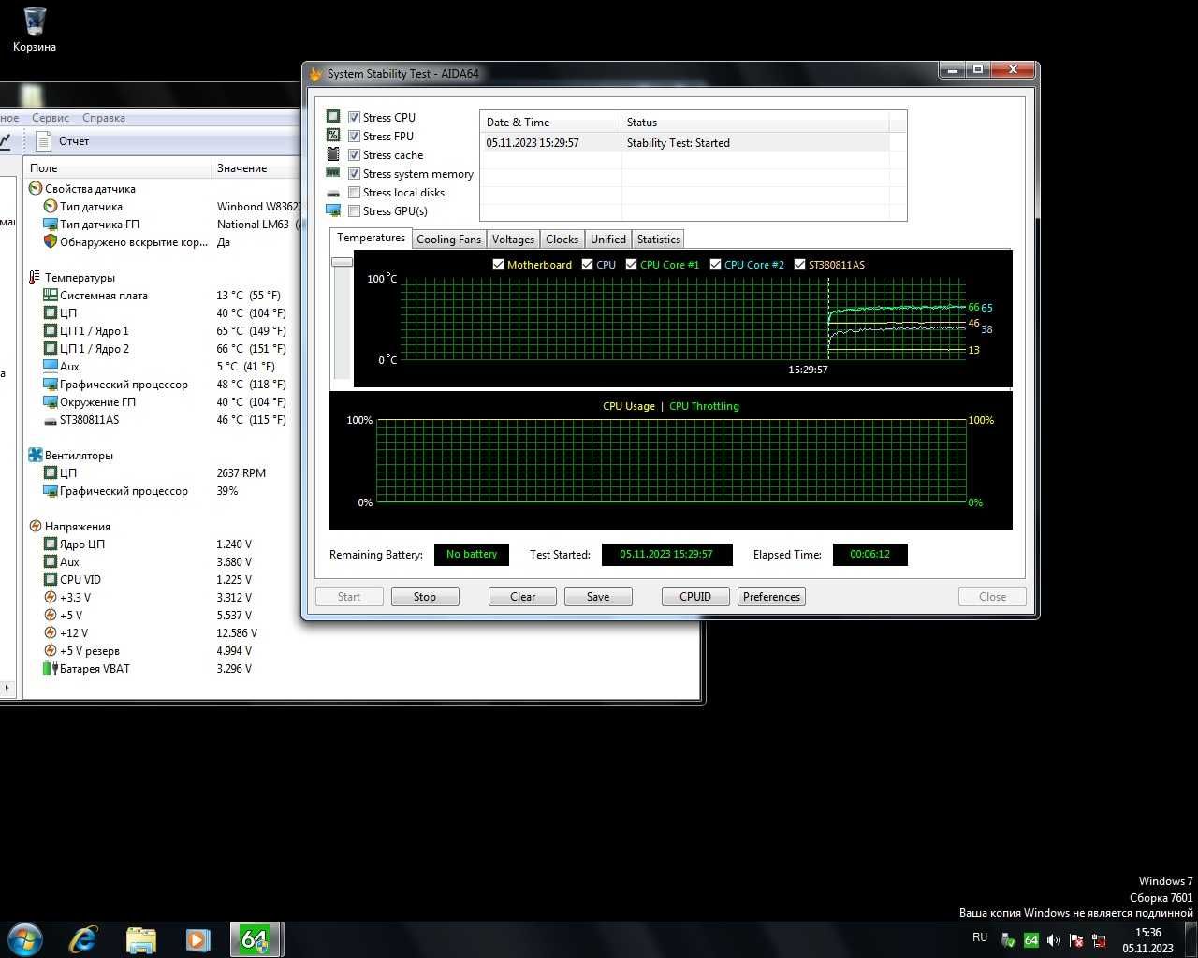Enable the Stress GPU(s) checkbox
The height and width of the screenshot is (958, 1198).
[x=354, y=210]
